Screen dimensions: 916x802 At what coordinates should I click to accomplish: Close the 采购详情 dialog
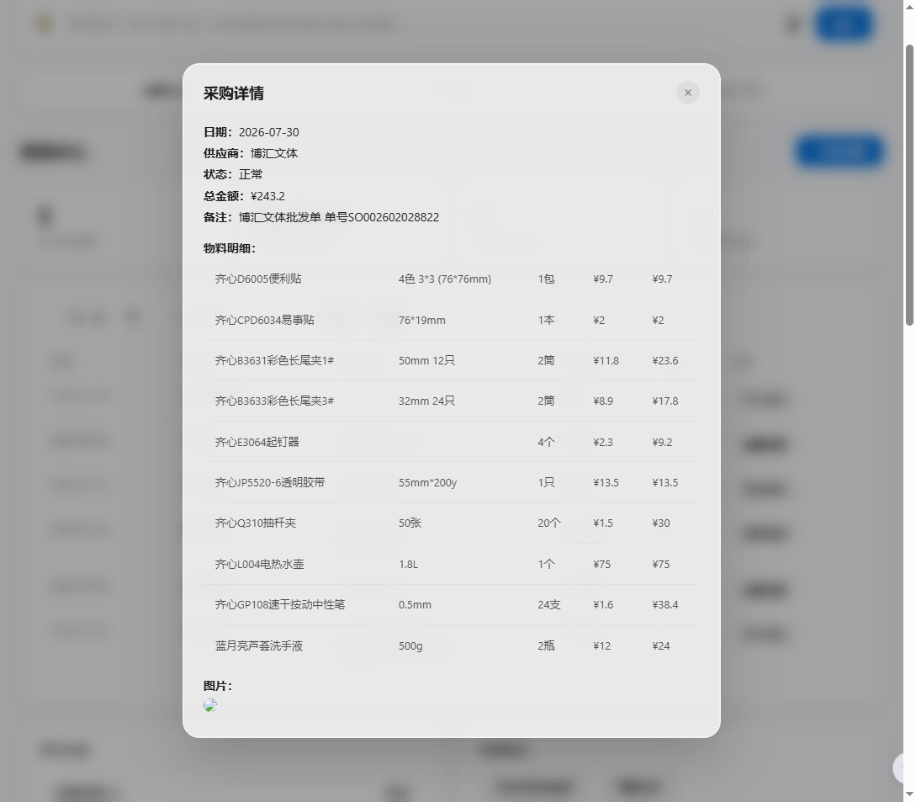tap(687, 93)
